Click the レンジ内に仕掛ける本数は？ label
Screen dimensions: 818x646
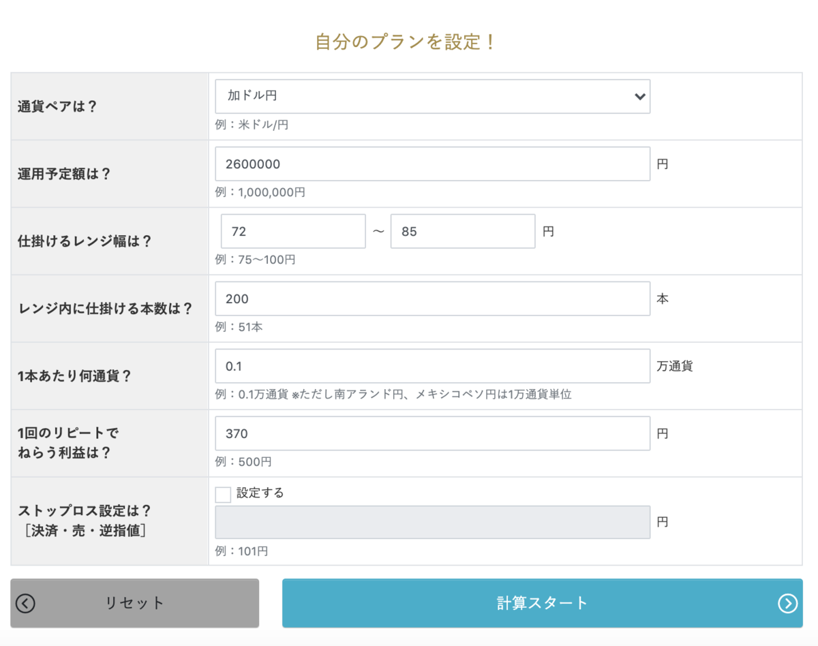click(105, 309)
